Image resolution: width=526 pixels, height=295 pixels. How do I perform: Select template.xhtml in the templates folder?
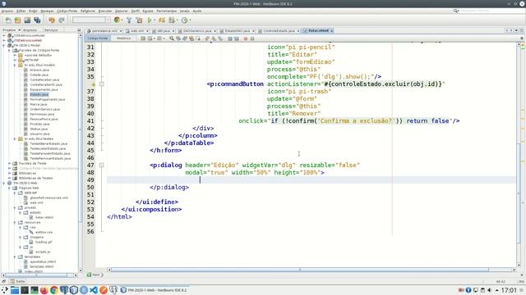coord(42,266)
